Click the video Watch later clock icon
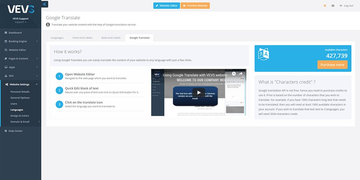This screenshot has height=180, width=360. tap(234, 74)
